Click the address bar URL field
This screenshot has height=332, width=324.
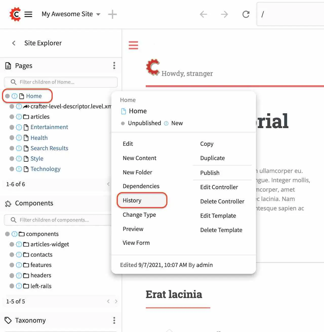tap(290, 14)
